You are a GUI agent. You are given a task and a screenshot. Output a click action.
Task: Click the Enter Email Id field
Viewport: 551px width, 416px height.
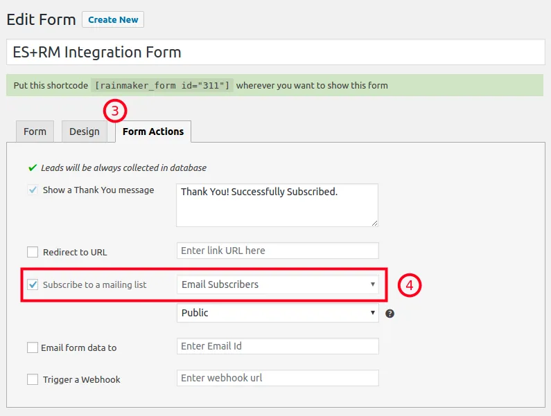278,346
